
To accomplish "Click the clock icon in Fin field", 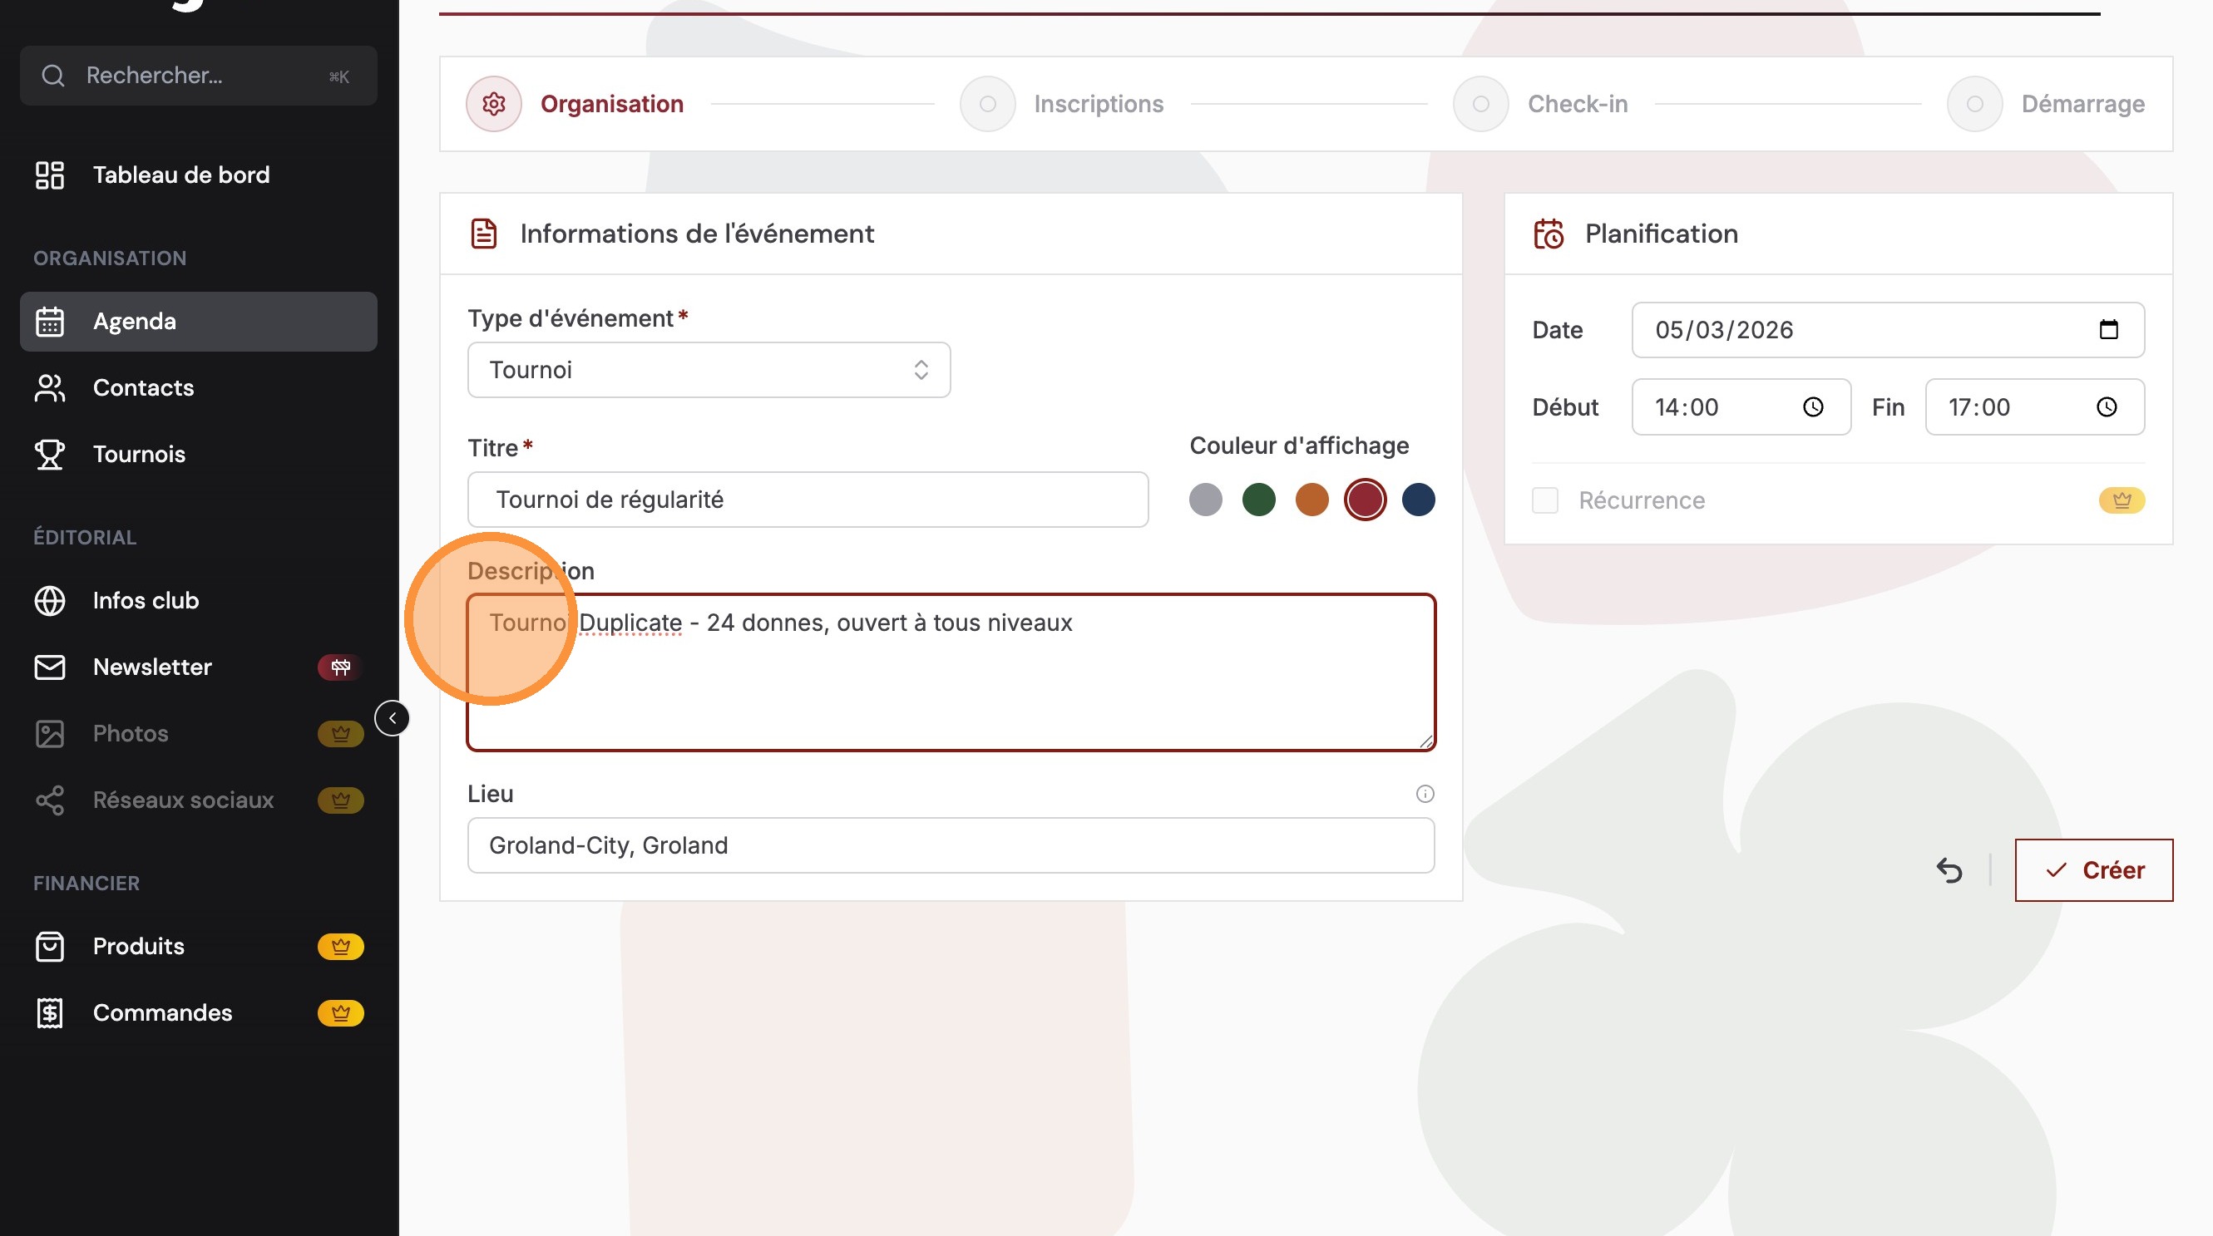I will 2107,406.
